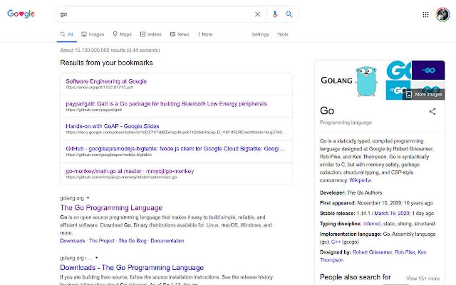Open the Wikipedia link in knowledge panel

[x=359, y=180]
